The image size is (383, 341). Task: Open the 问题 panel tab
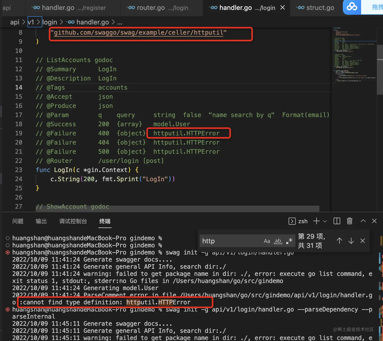click(18, 221)
